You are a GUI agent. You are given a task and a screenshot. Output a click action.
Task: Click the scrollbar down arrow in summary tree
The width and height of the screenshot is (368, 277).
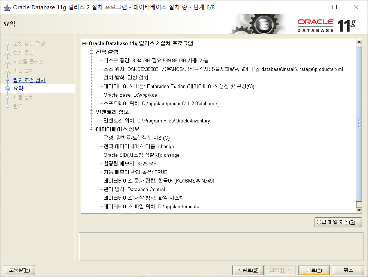[x=359, y=210]
